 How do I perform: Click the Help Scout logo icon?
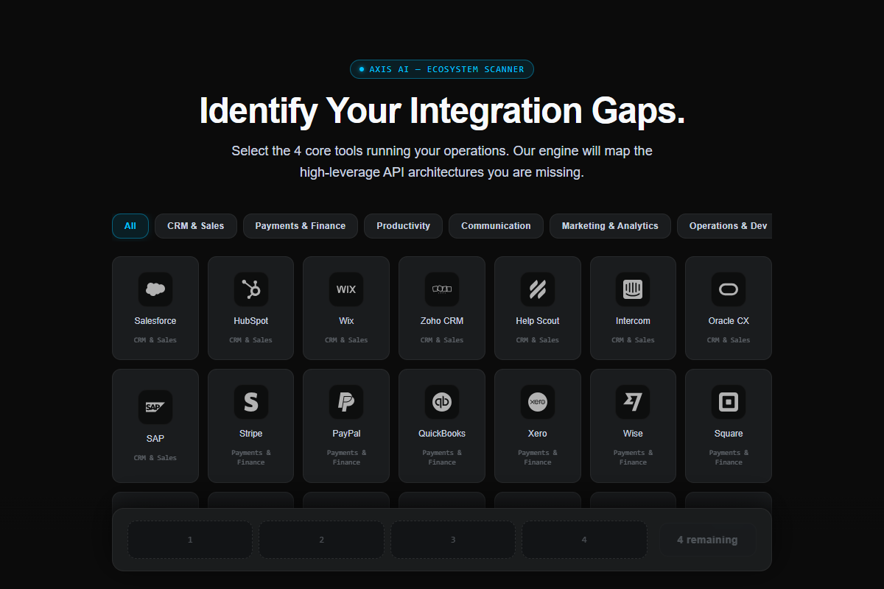point(538,289)
